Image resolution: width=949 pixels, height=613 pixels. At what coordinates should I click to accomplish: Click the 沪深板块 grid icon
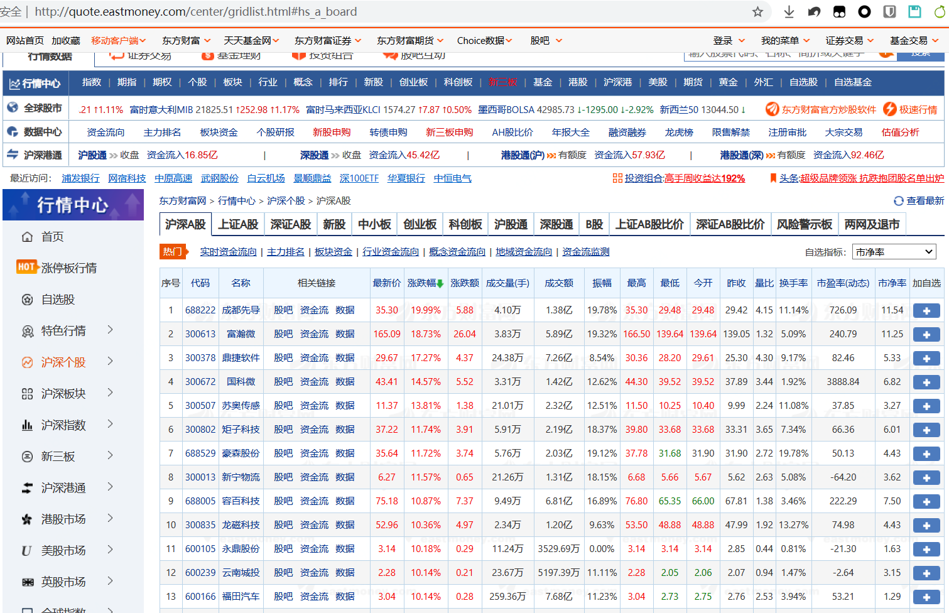[27, 394]
